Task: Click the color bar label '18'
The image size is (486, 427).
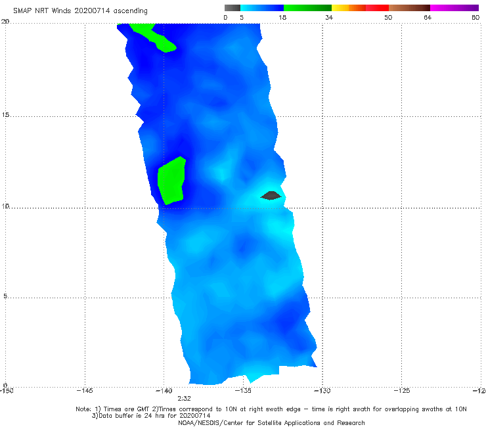Action: click(282, 17)
